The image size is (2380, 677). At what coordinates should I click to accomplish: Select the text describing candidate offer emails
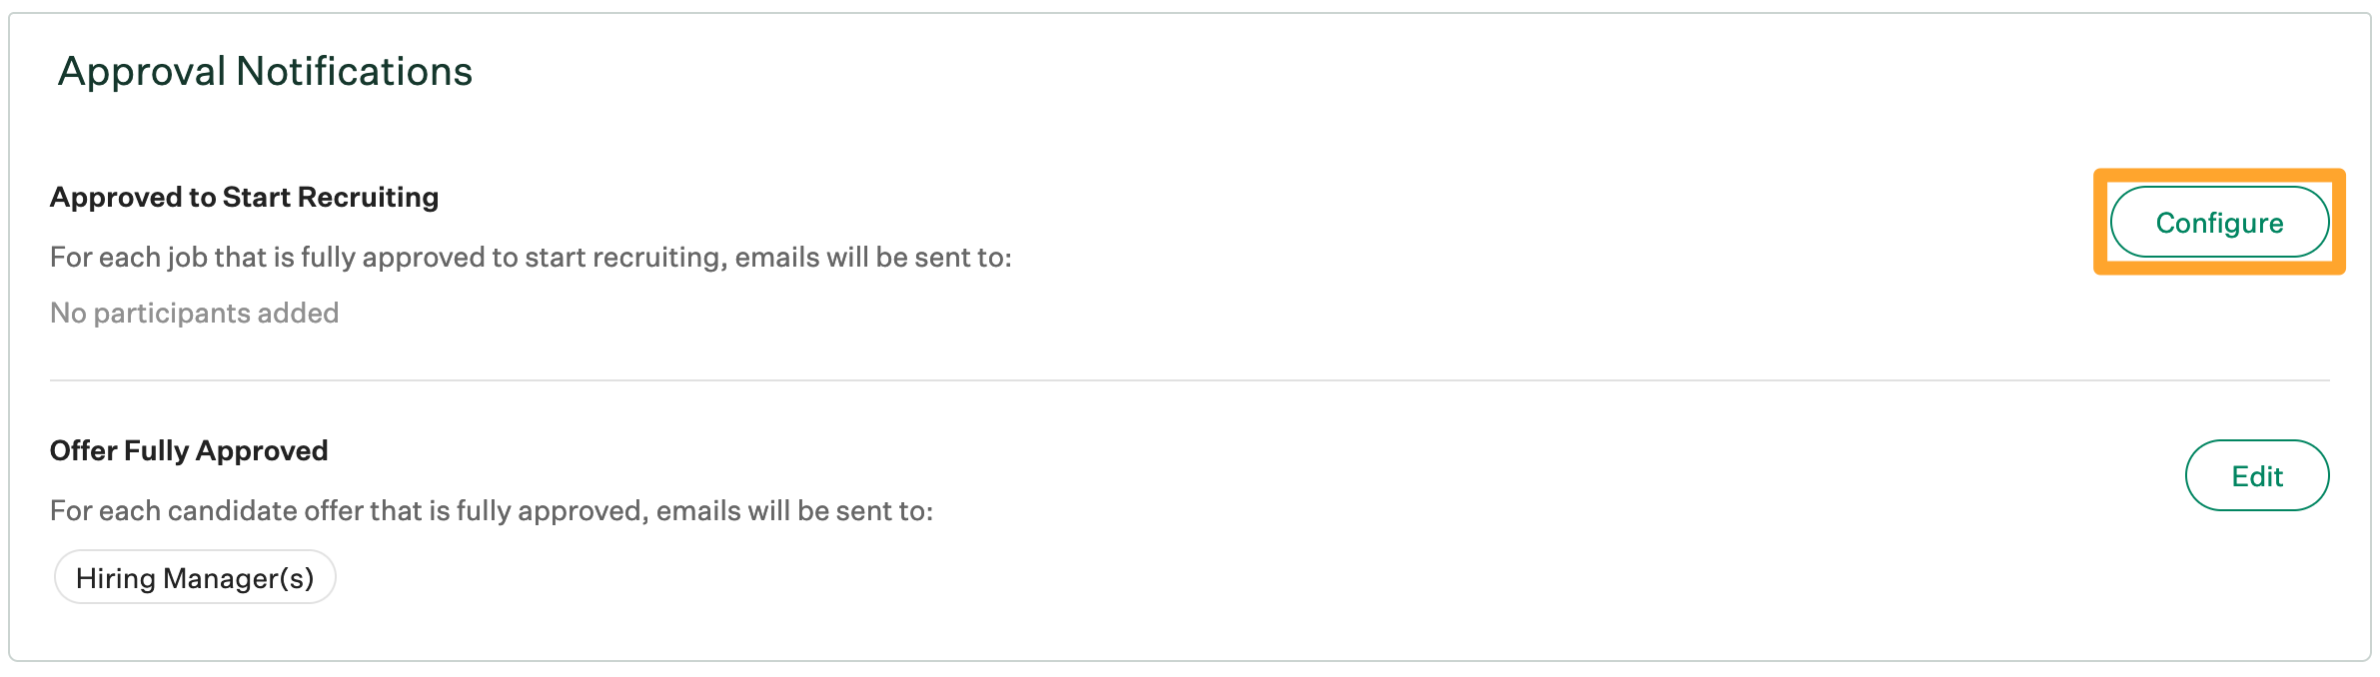[493, 510]
